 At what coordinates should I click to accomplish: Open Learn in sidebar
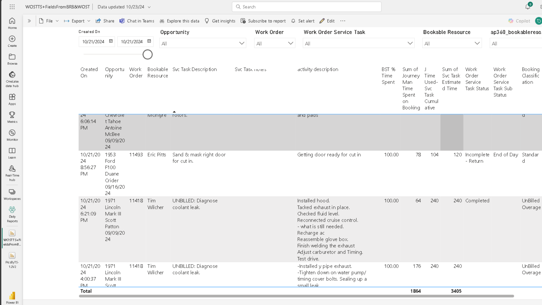[12, 153]
